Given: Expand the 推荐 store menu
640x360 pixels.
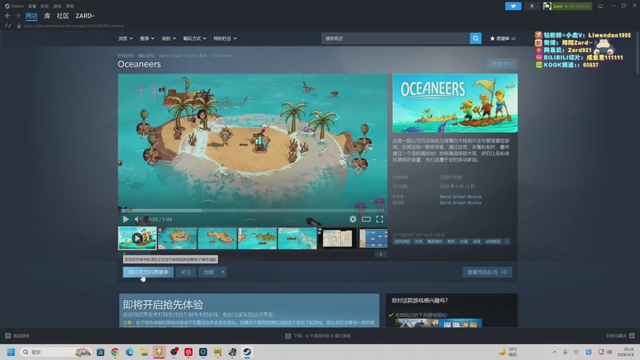Looking at the screenshot, I should point(147,38).
